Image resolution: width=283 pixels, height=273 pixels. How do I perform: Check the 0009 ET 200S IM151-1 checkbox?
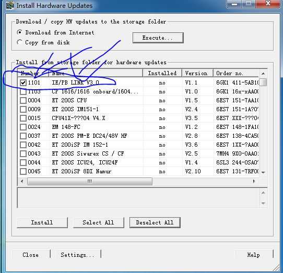tap(23, 109)
